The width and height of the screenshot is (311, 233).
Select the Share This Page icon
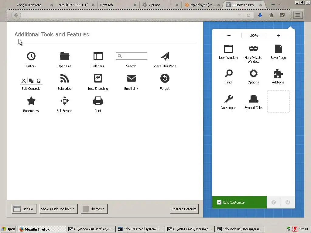coord(165,56)
